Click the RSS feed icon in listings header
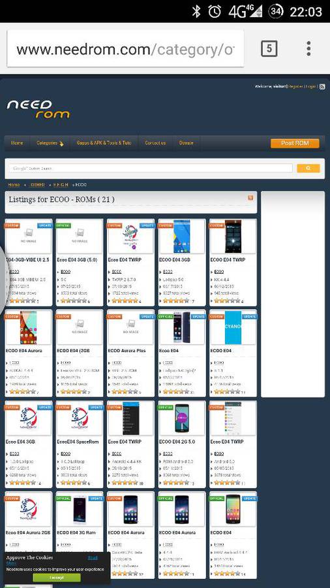The image size is (330, 588). click(250, 197)
